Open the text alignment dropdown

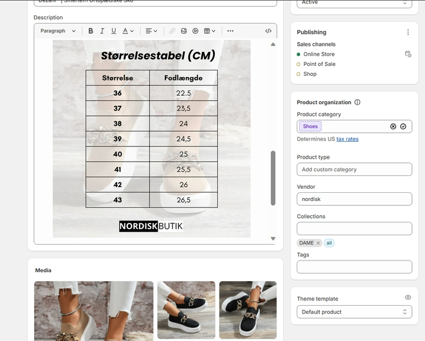pos(151,31)
